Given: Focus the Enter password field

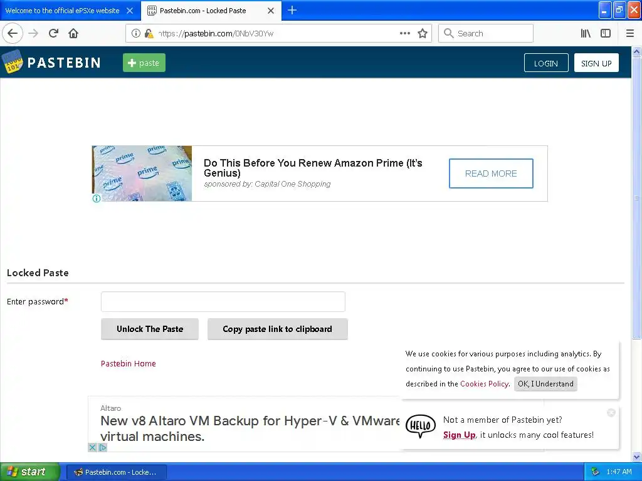Looking at the screenshot, I should coord(223,301).
